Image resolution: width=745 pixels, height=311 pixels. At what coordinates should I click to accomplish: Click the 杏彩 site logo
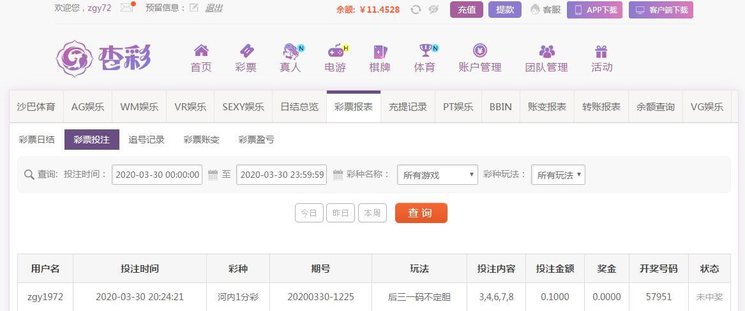(103, 59)
